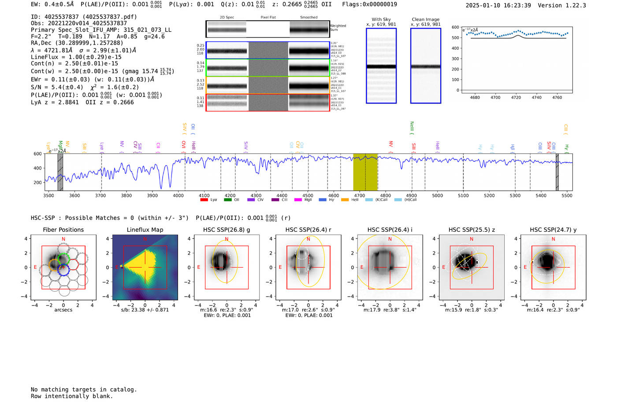The height and width of the screenshot is (420, 617).
Task: Click 'No matching targets in catalog.' text
Action: [x=84, y=390]
